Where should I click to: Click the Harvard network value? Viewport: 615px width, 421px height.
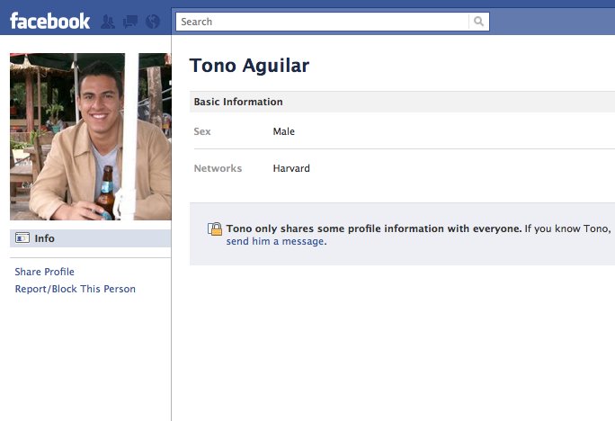point(291,168)
